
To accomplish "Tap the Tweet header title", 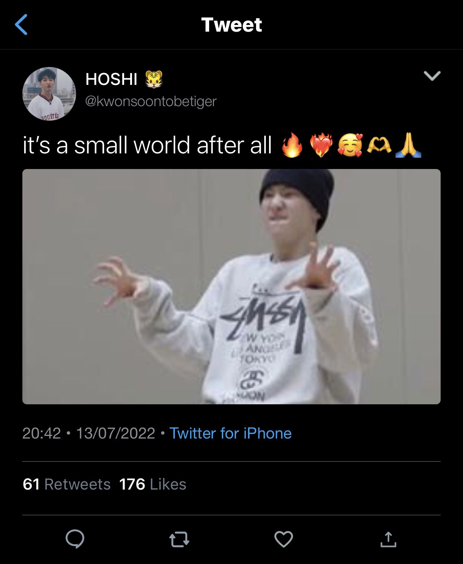I will [231, 25].
